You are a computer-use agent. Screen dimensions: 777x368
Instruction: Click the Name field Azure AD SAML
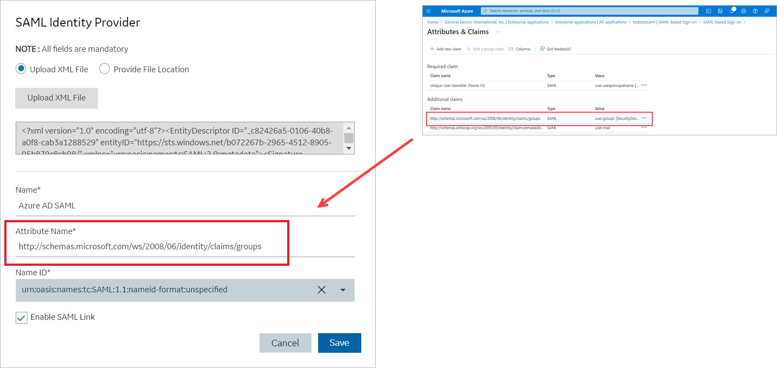click(x=185, y=206)
